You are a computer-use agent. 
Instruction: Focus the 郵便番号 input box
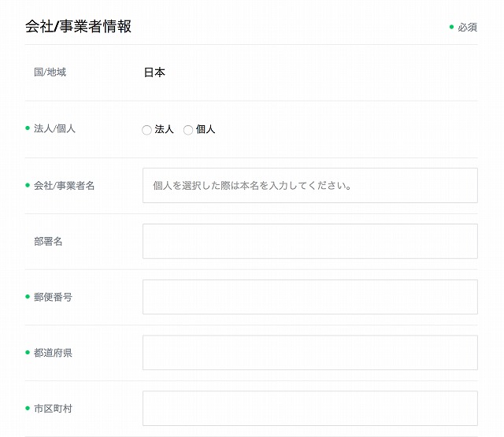(x=309, y=297)
